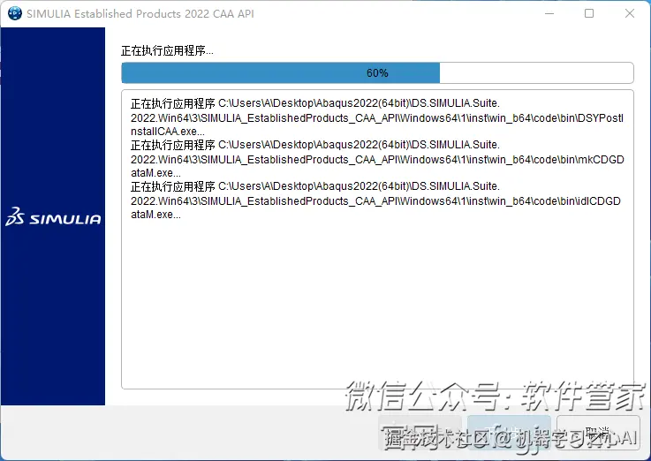
Task: Click the SIMULIA installer title bar icon
Action: [15, 13]
